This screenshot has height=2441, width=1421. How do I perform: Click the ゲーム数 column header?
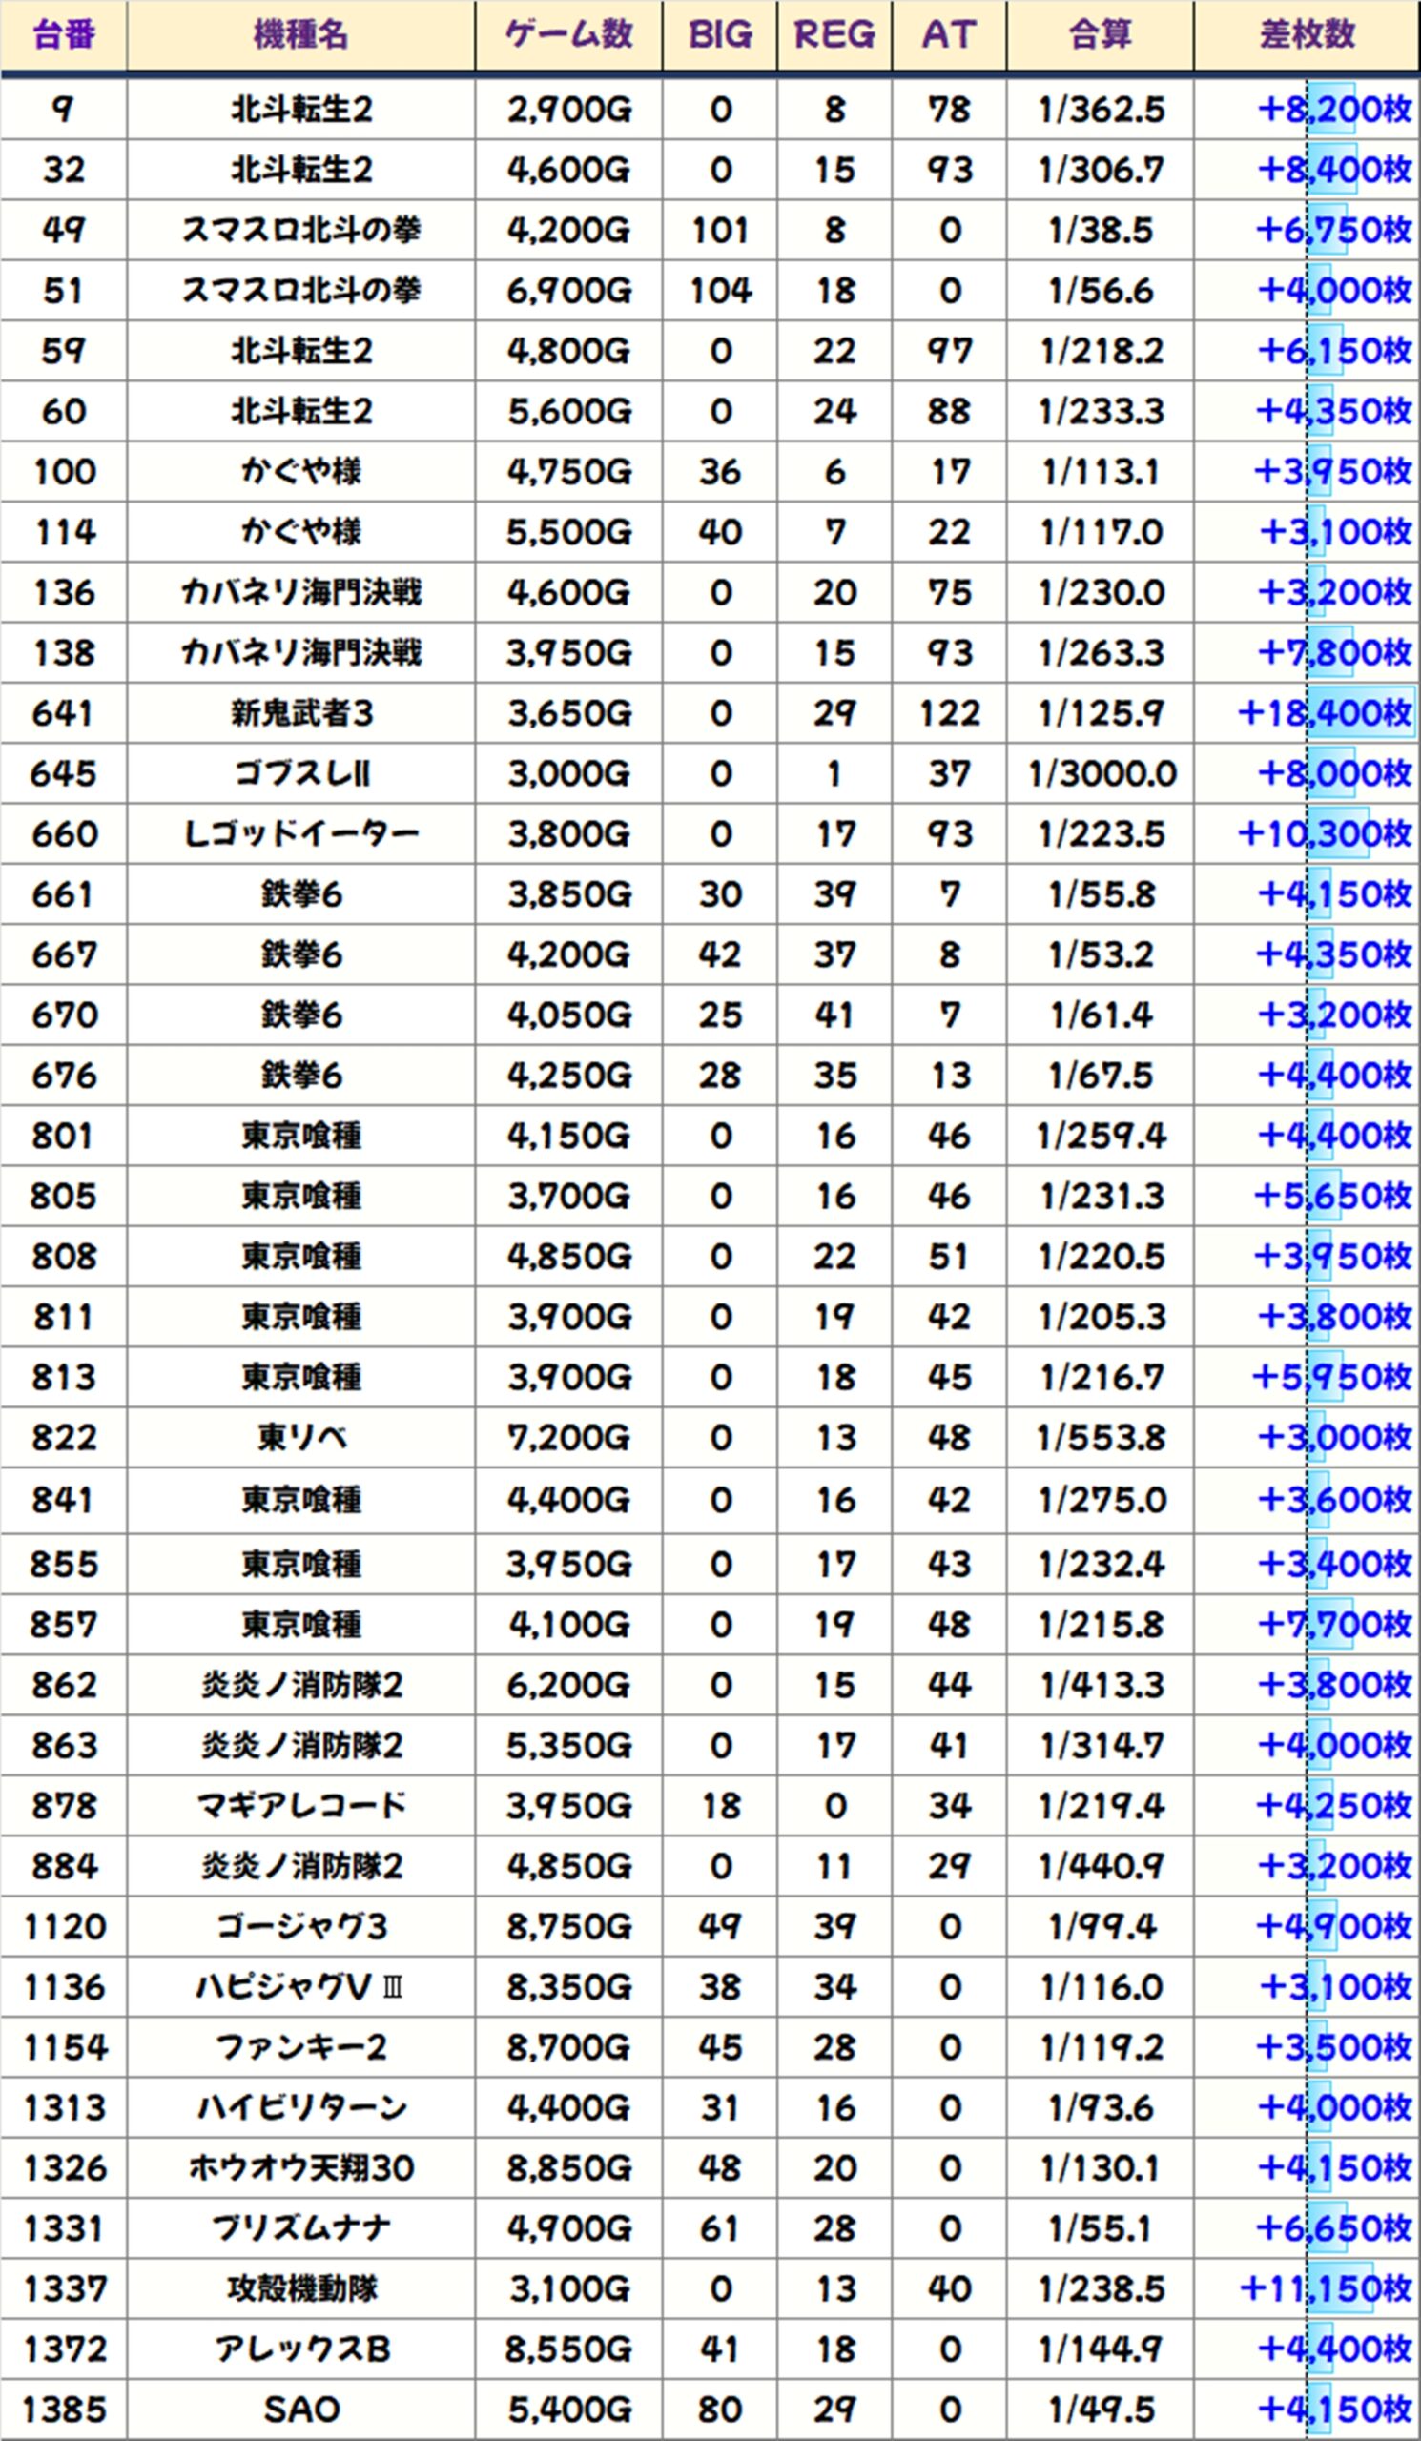pyautogui.click(x=568, y=35)
